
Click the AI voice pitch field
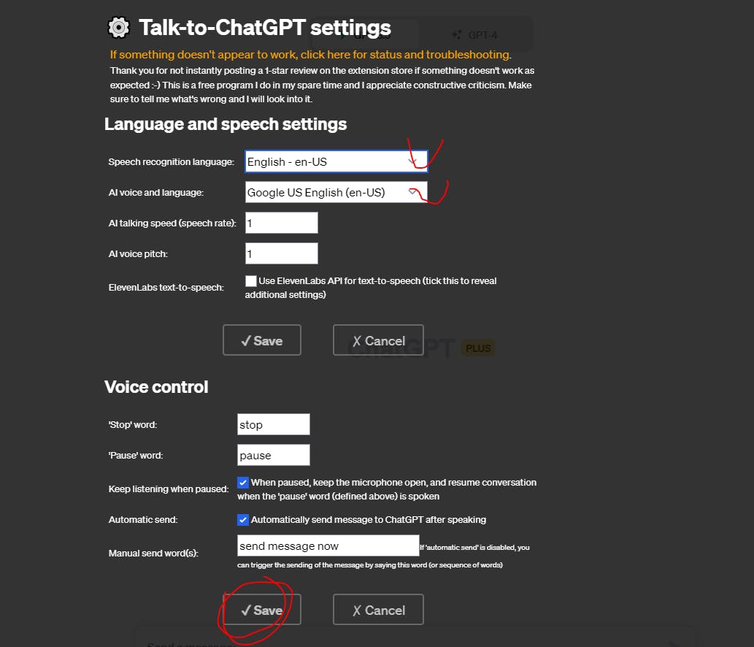281,253
